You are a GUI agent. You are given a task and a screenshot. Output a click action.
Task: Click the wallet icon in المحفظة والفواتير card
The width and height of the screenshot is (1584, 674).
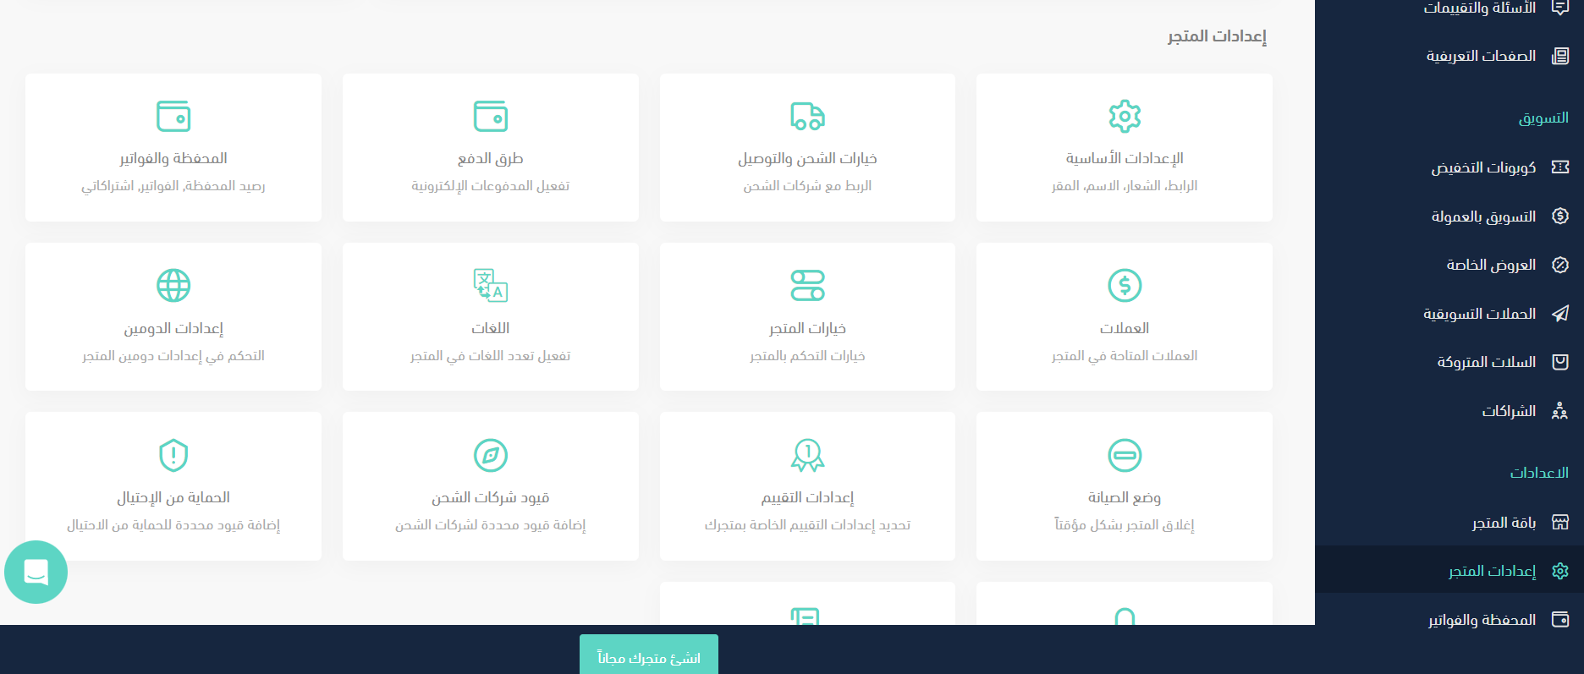(x=173, y=116)
